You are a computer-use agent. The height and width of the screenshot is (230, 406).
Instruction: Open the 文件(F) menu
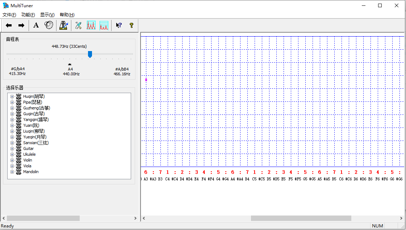9,15
